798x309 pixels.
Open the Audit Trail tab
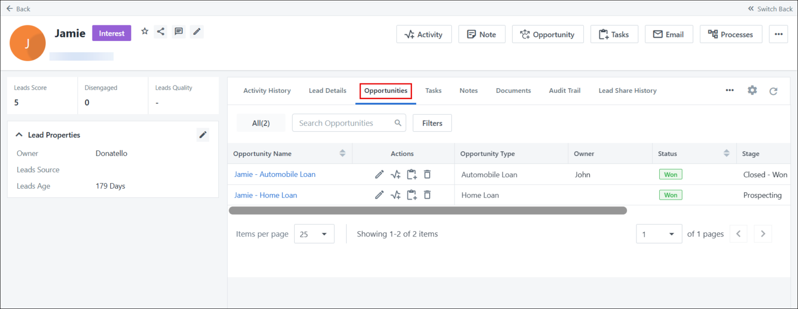click(564, 90)
